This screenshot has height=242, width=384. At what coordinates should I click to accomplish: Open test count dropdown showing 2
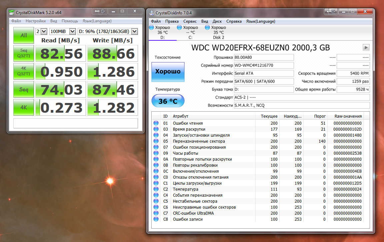point(41,31)
